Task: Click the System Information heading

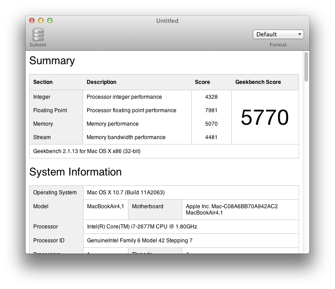Action: 75,172
